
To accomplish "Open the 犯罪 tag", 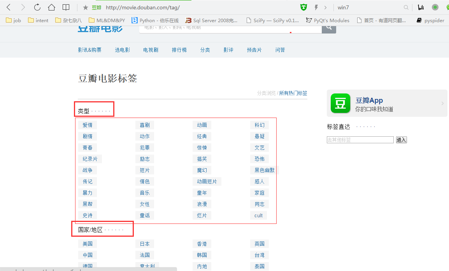I will point(145,148).
